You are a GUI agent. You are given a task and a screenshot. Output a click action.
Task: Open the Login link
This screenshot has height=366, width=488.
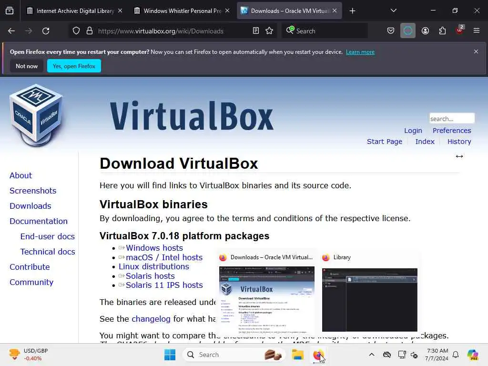[413, 131]
